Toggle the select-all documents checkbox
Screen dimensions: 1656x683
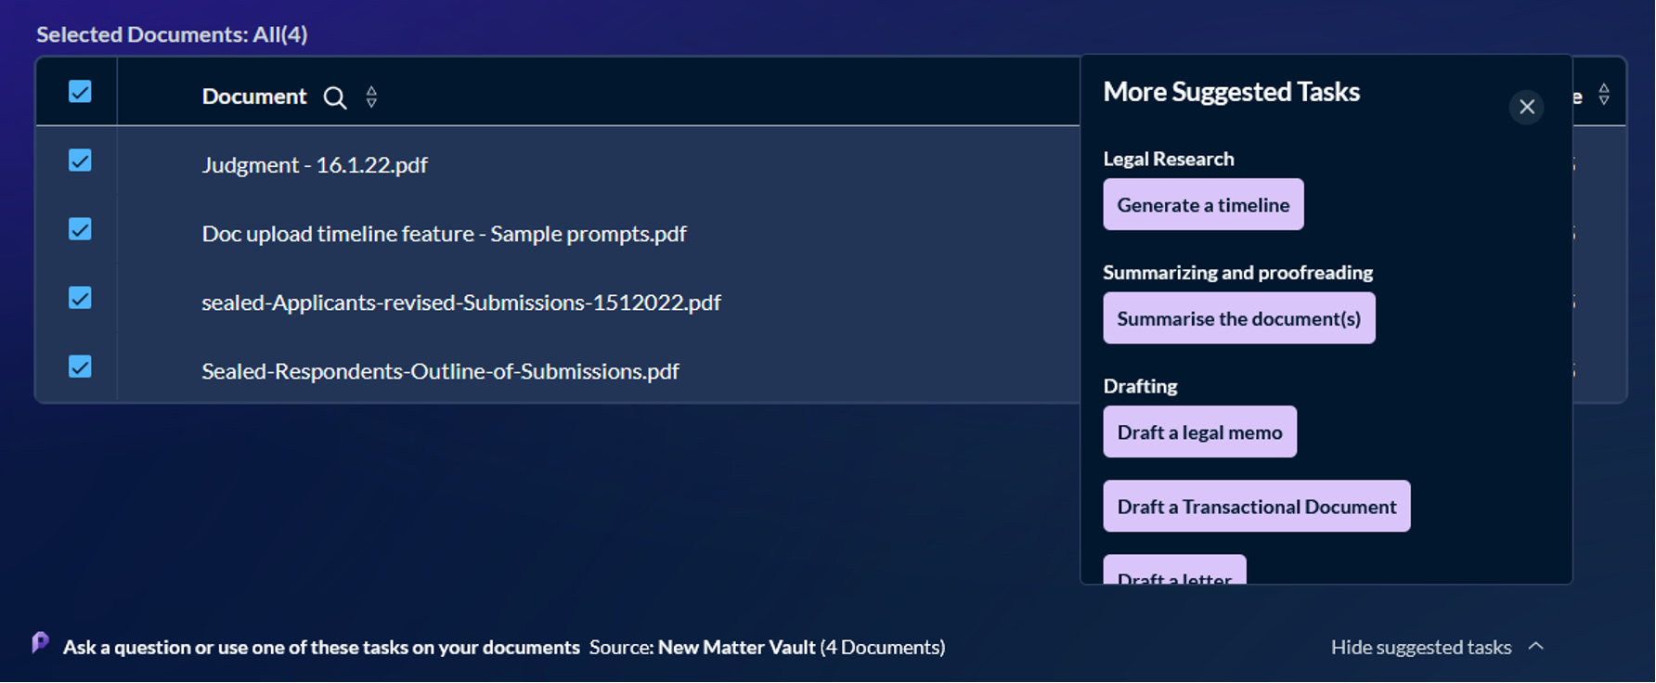point(80,92)
